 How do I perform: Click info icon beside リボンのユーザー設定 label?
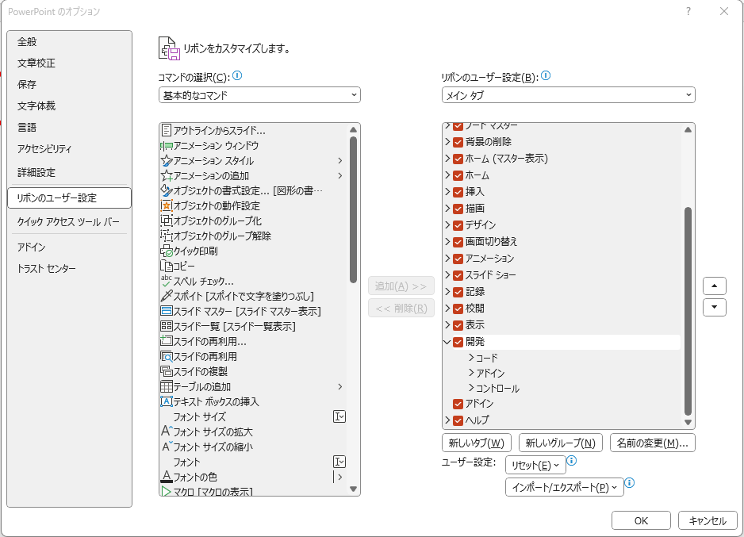546,75
